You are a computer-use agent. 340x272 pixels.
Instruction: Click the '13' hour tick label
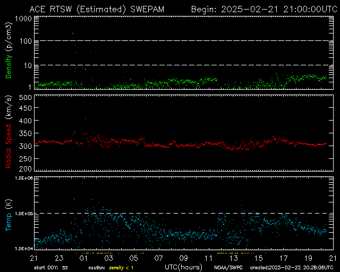(234, 258)
